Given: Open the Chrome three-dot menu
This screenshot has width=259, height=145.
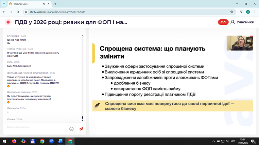Looking at the screenshot, I should coord(255,12).
